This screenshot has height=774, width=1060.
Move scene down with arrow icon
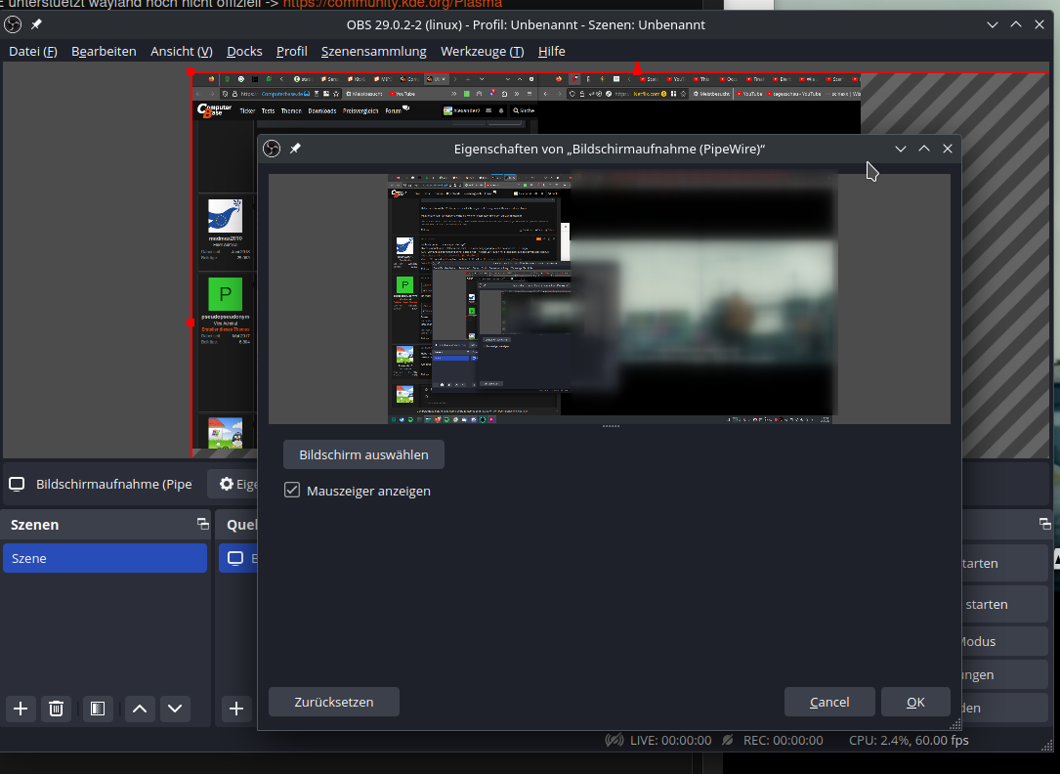[175, 709]
